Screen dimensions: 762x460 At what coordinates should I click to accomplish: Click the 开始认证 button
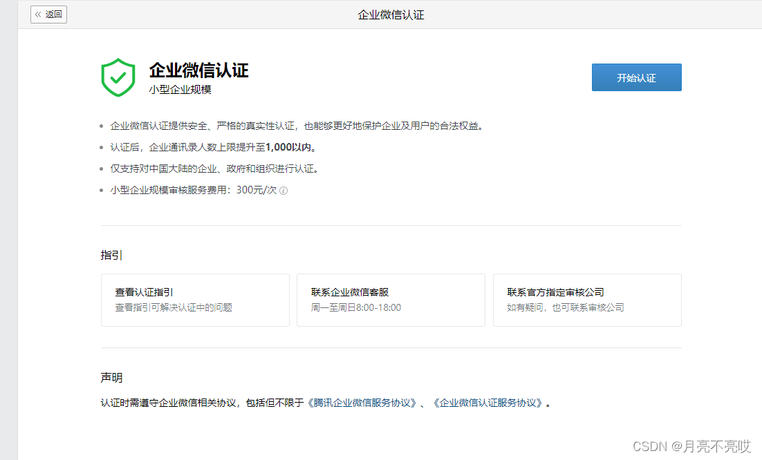click(x=637, y=77)
